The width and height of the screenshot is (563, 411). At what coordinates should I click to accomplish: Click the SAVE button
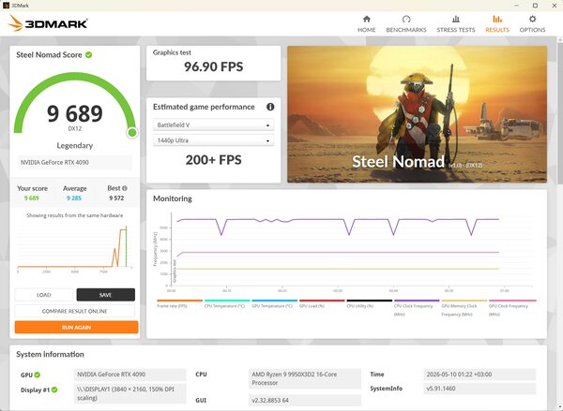[x=105, y=295]
